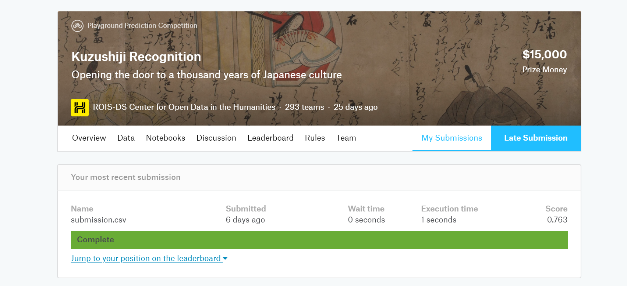Image resolution: width=627 pixels, height=286 pixels.
Task: Click the green Complete status bar
Action: pos(319,240)
